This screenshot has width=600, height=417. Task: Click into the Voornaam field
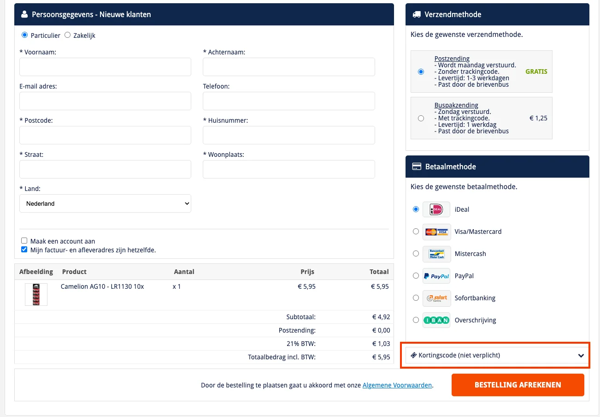[x=105, y=67]
